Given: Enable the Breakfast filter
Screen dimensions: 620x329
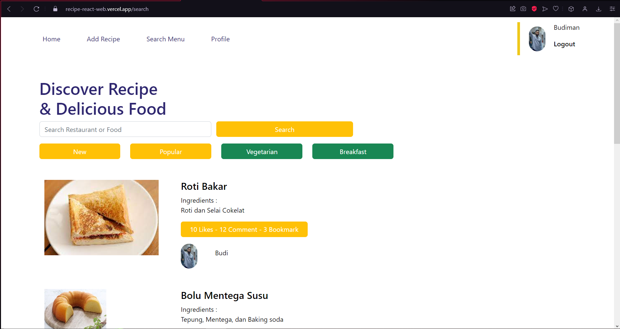Looking at the screenshot, I should pos(353,151).
